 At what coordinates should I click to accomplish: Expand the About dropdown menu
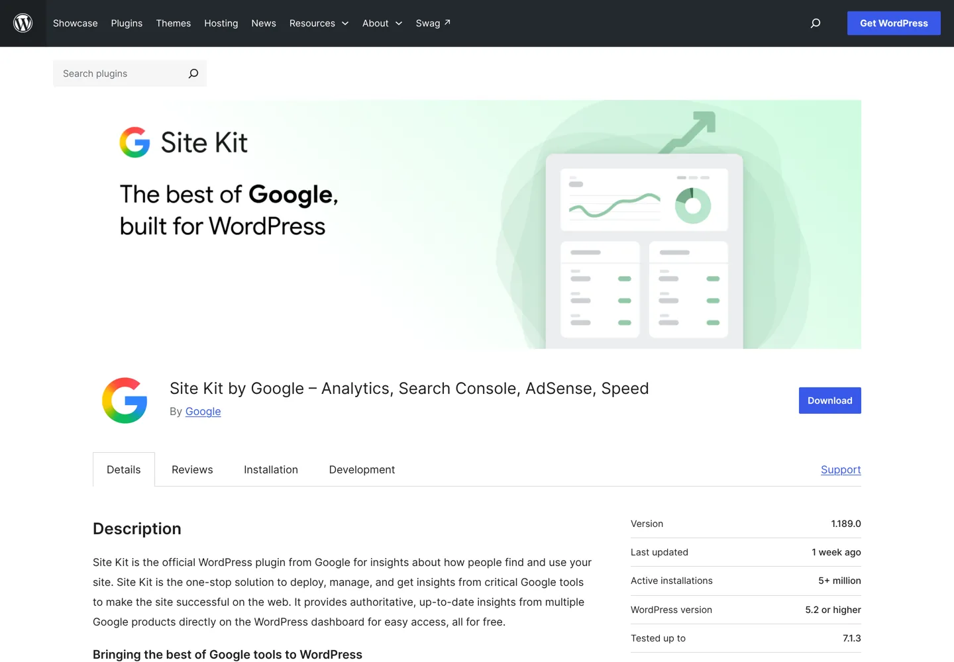pos(382,23)
